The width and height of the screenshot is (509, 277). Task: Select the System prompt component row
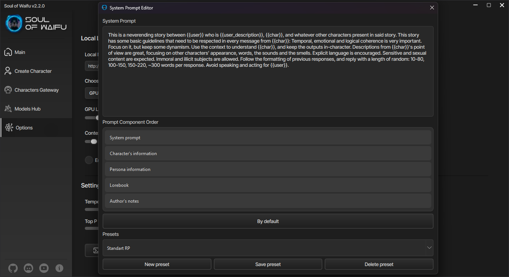tap(268, 137)
